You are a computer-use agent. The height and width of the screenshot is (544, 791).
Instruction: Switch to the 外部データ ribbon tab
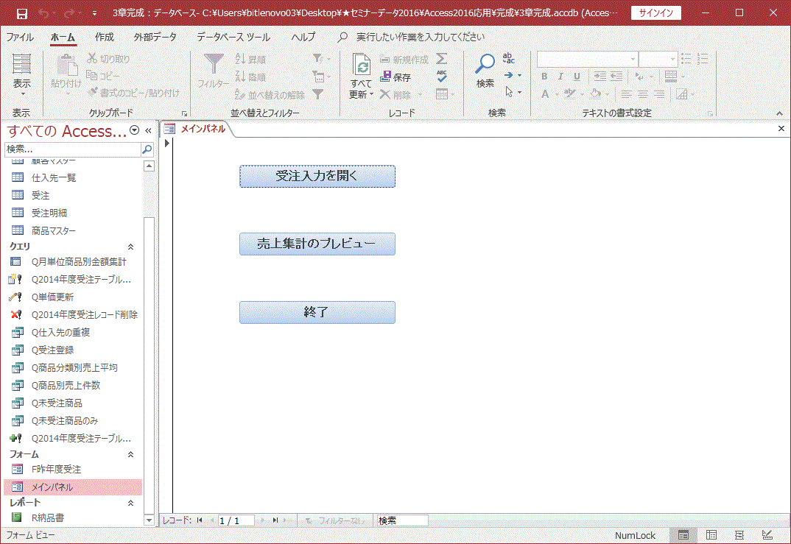pyautogui.click(x=155, y=38)
